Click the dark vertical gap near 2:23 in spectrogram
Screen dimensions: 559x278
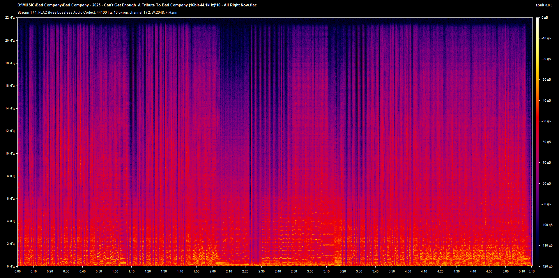click(250, 146)
